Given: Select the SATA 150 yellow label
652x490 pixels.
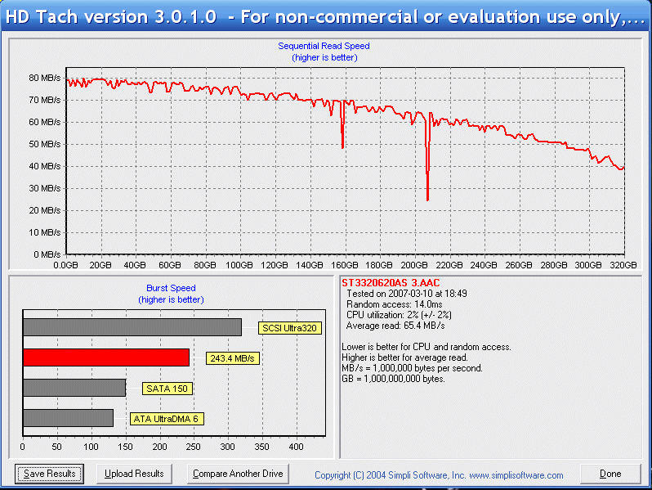Looking at the screenshot, I should pos(165,389).
